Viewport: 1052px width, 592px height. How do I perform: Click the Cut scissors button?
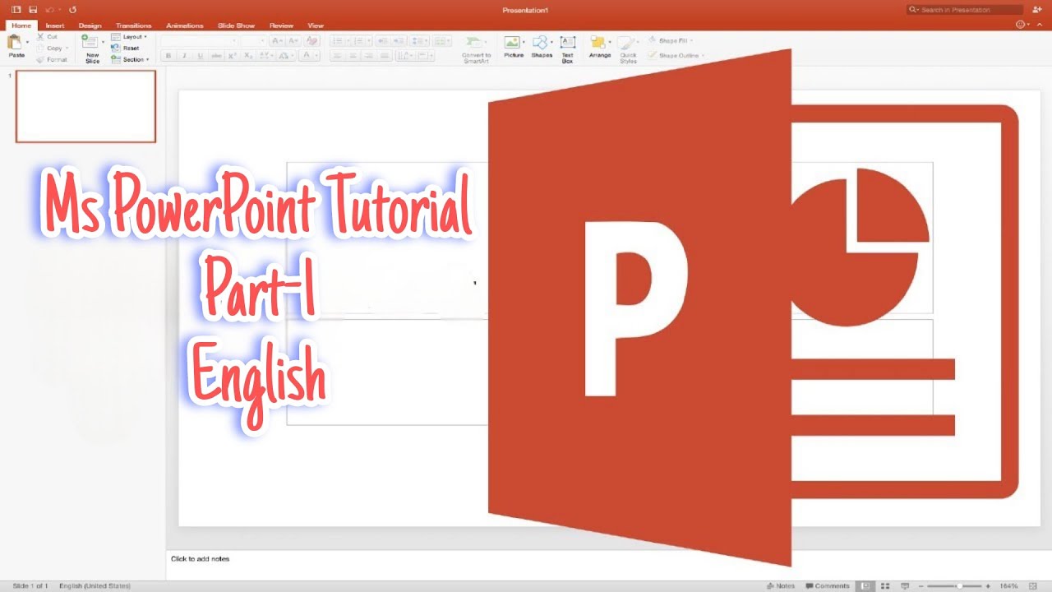point(48,37)
